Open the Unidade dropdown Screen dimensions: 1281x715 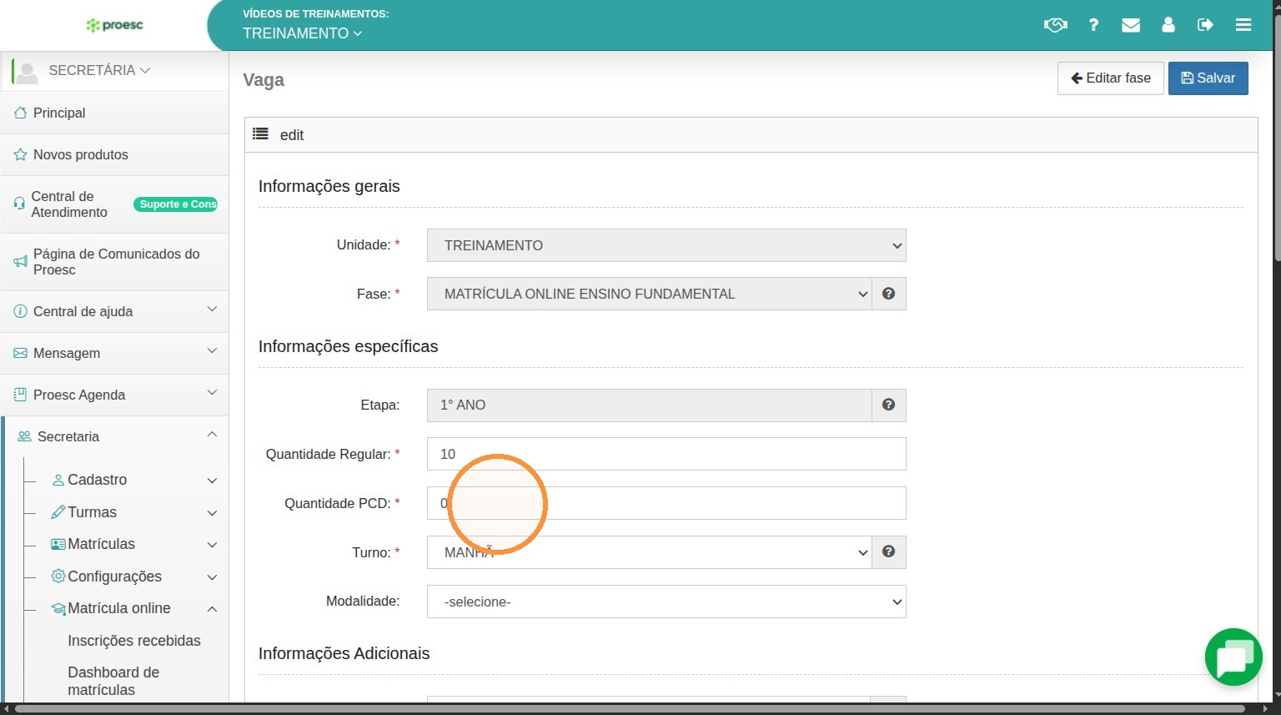point(666,245)
